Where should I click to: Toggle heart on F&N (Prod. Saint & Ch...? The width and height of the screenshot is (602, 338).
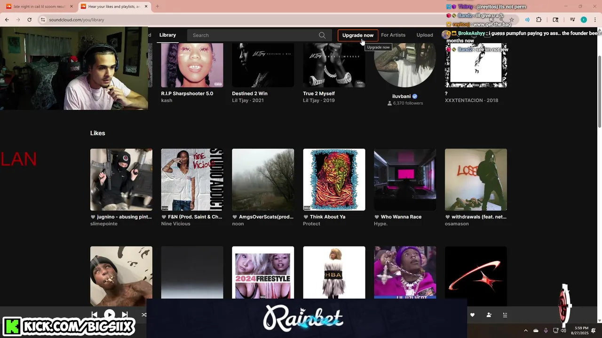[x=164, y=217]
